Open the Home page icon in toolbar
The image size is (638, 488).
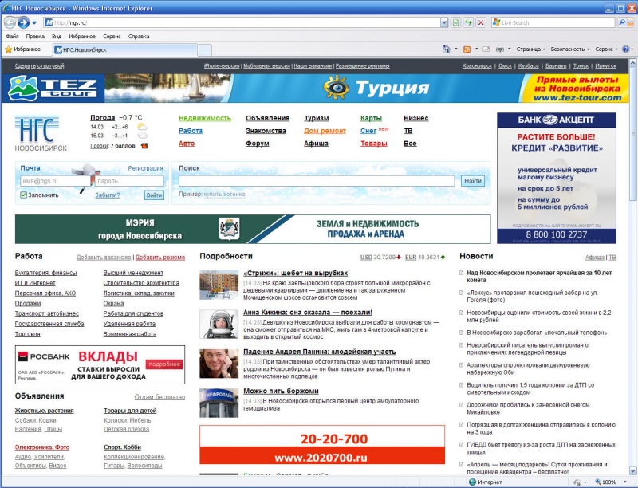[447, 49]
